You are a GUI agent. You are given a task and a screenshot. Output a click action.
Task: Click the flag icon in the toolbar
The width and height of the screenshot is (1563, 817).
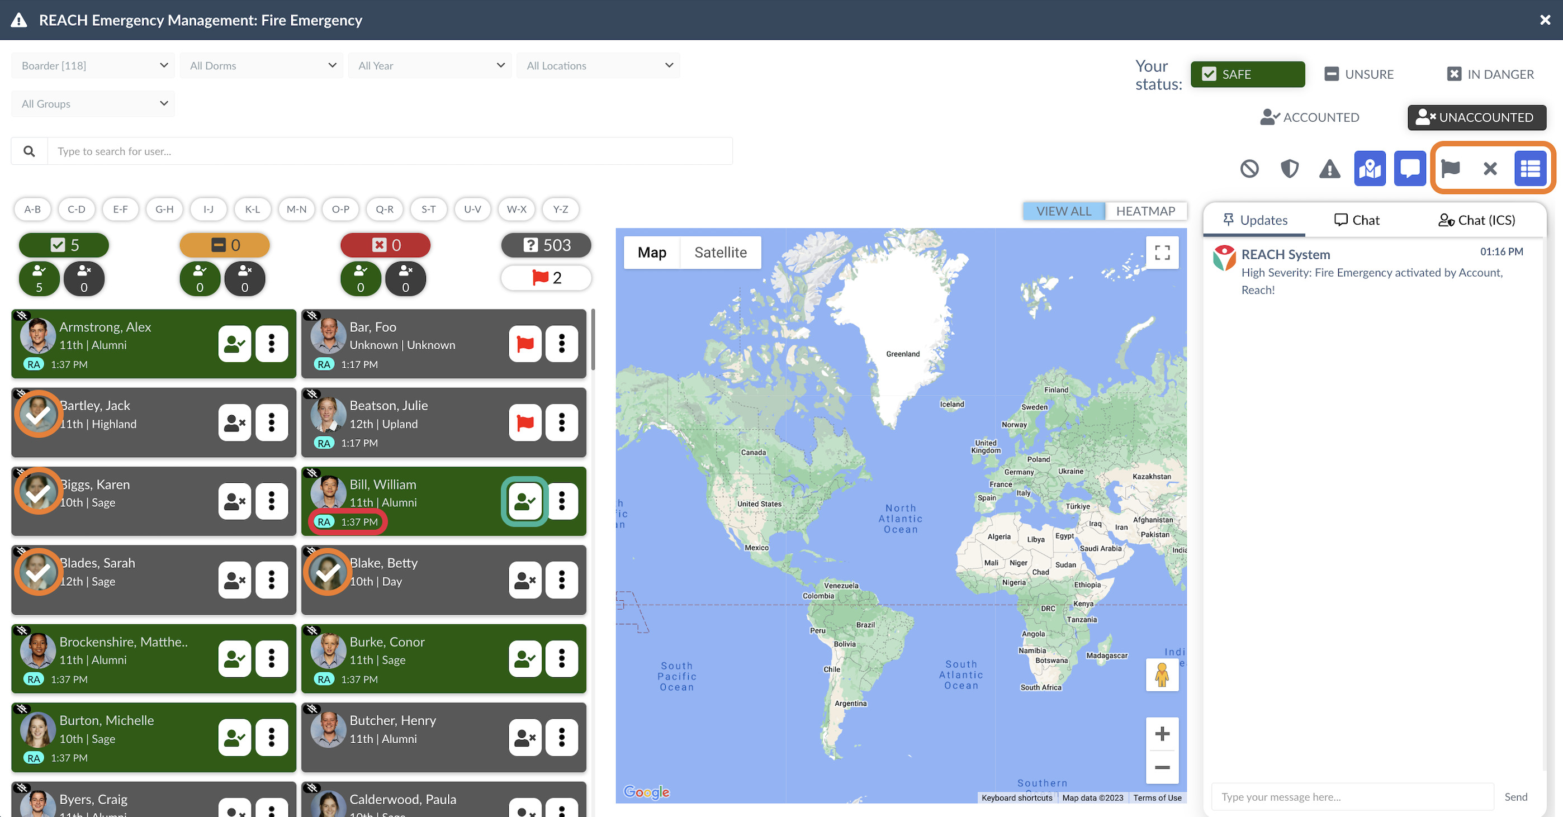pyautogui.click(x=1450, y=169)
